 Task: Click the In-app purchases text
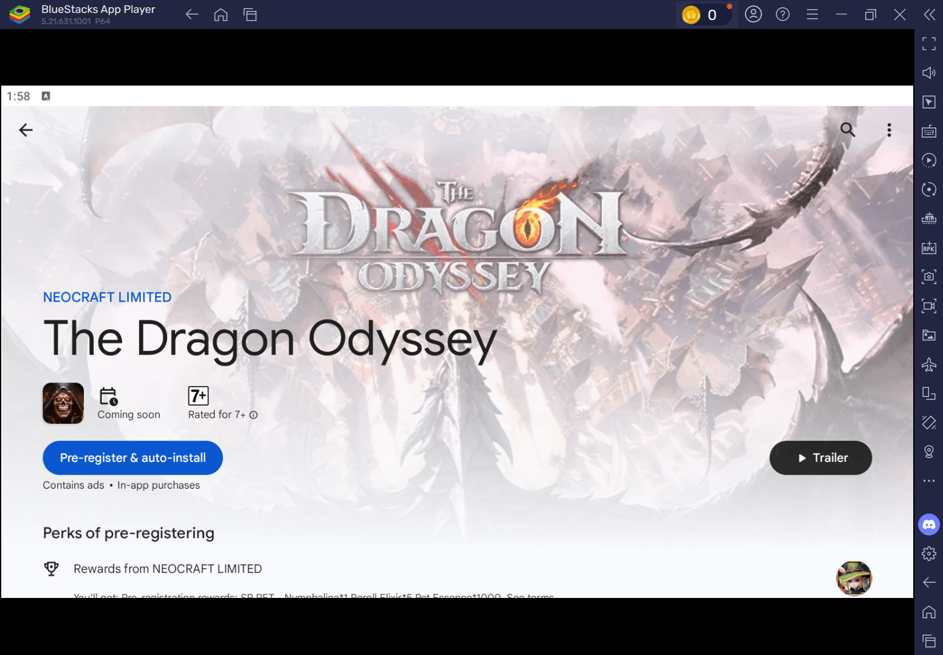click(159, 485)
